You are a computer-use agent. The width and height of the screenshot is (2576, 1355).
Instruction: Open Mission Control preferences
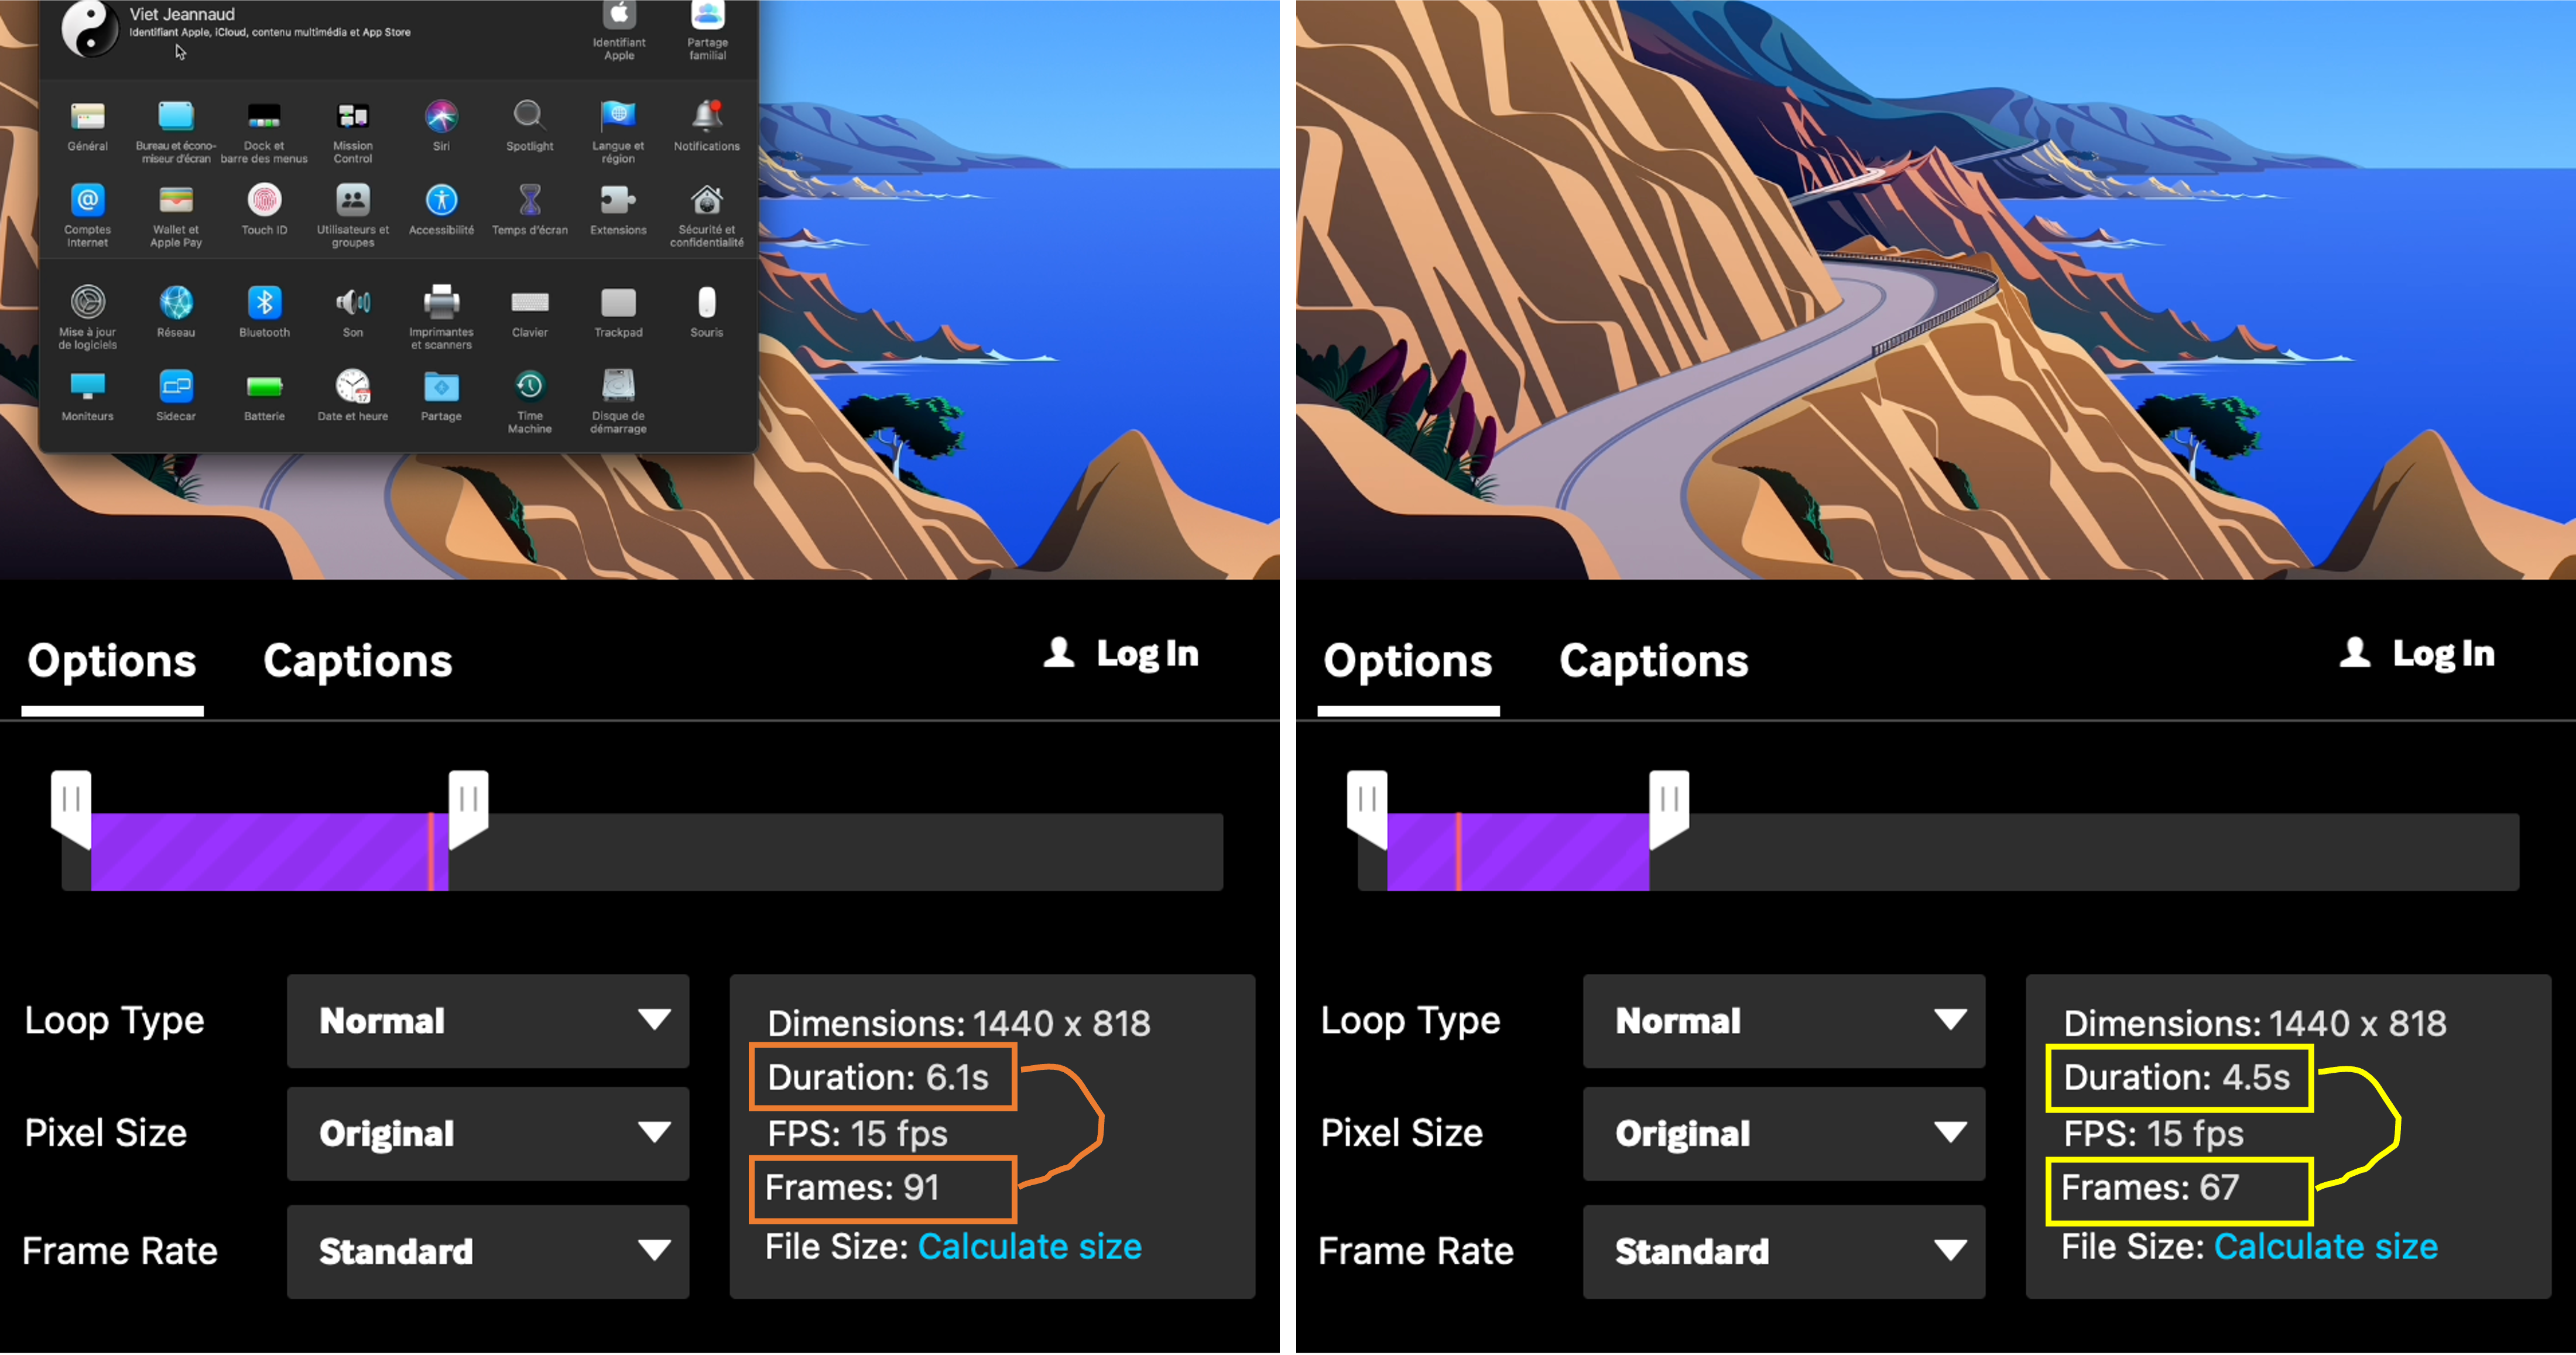[x=352, y=117]
